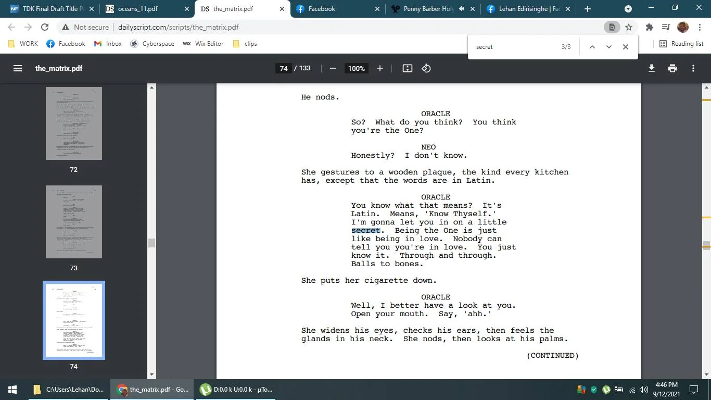Open the Extensions puzzle icon
711x400 pixels.
(x=649, y=27)
